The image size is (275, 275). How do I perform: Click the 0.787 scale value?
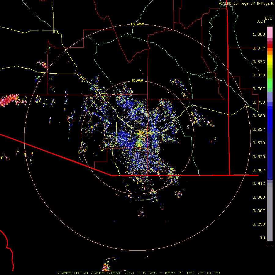(259, 89)
